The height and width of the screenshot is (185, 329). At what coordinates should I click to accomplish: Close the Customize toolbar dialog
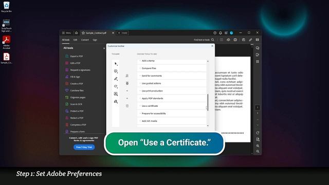click(x=212, y=46)
